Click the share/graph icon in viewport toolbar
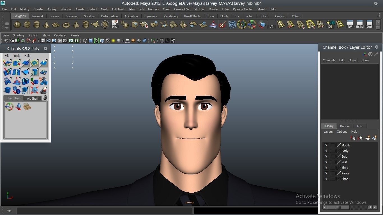Screen dimensions: 383x215 (x=173, y=41)
